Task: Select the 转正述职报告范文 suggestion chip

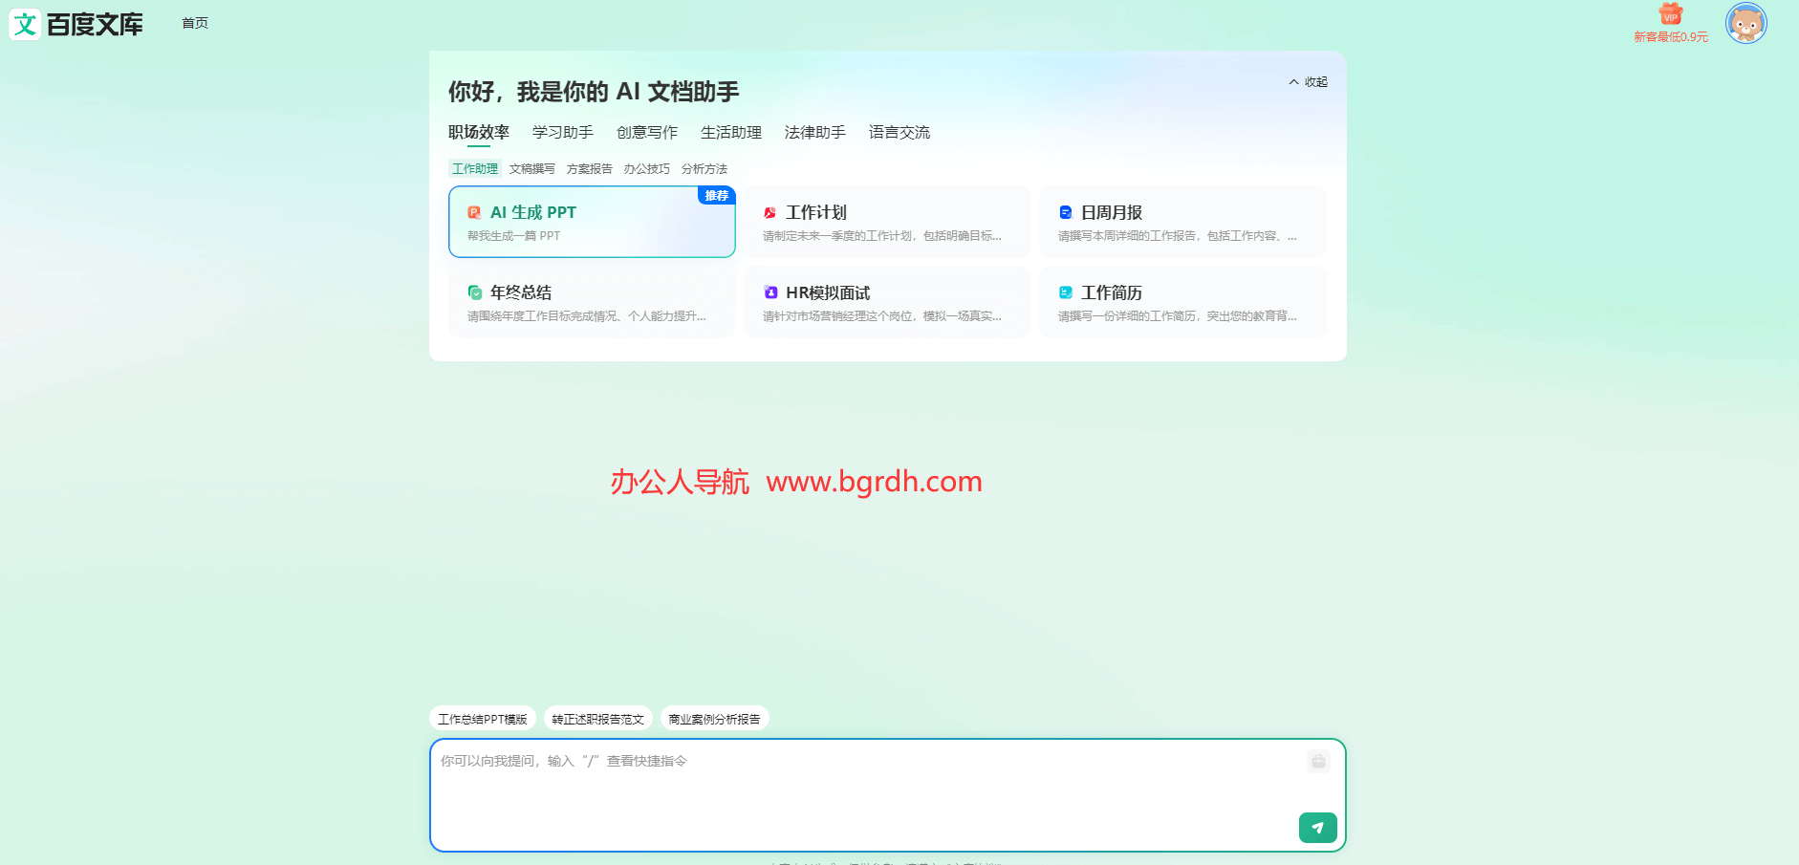Action: 597,718
